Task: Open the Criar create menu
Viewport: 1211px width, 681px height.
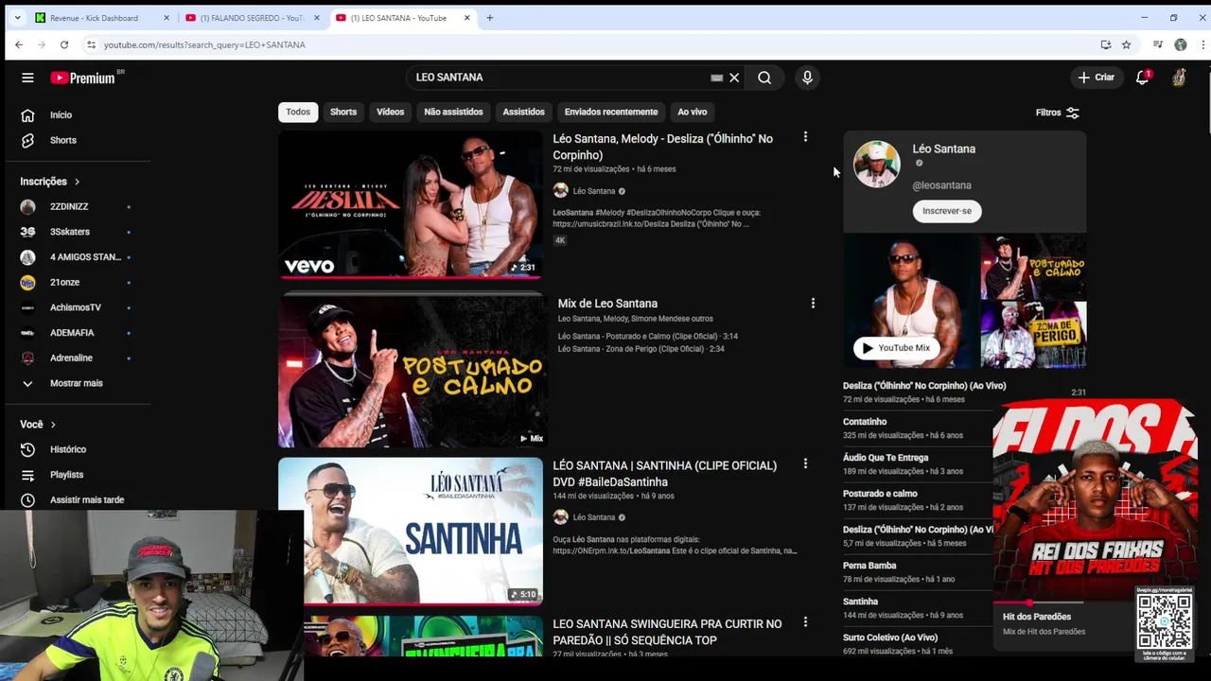Action: click(x=1096, y=78)
